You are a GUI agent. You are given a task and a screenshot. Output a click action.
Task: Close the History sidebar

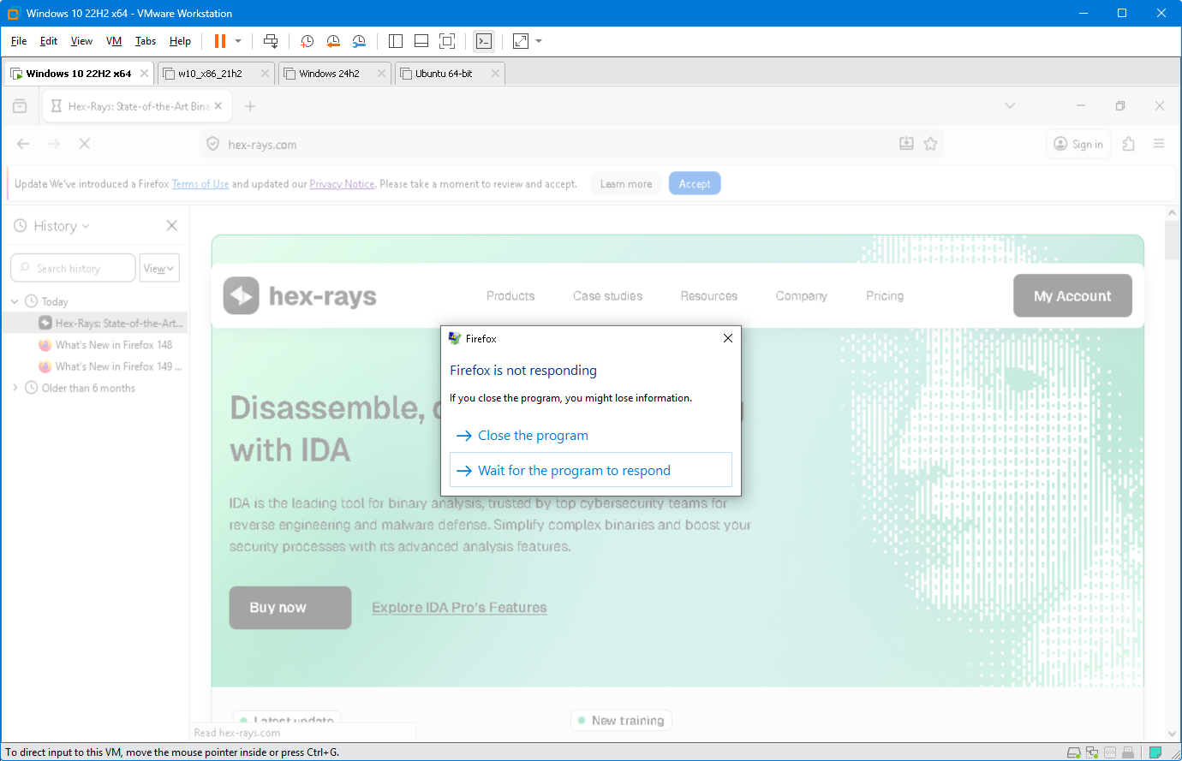(172, 225)
